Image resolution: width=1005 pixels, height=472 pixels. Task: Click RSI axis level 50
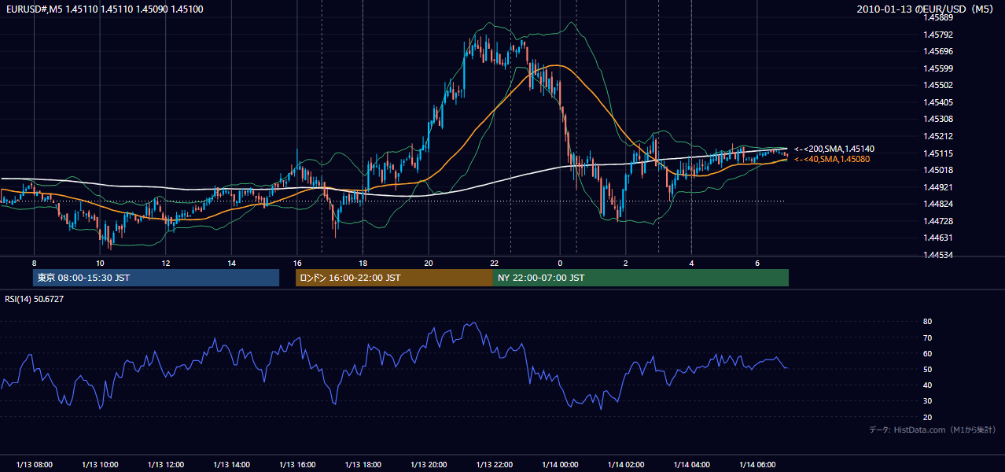(927, 370)
